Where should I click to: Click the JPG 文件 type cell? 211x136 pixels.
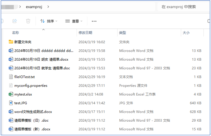tap(126, 103)
